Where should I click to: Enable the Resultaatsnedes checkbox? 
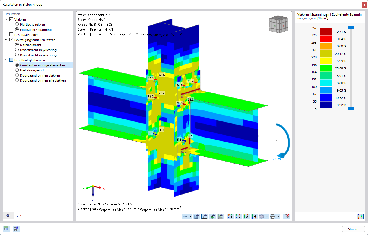pyautogui.click(x=11, y=35)
